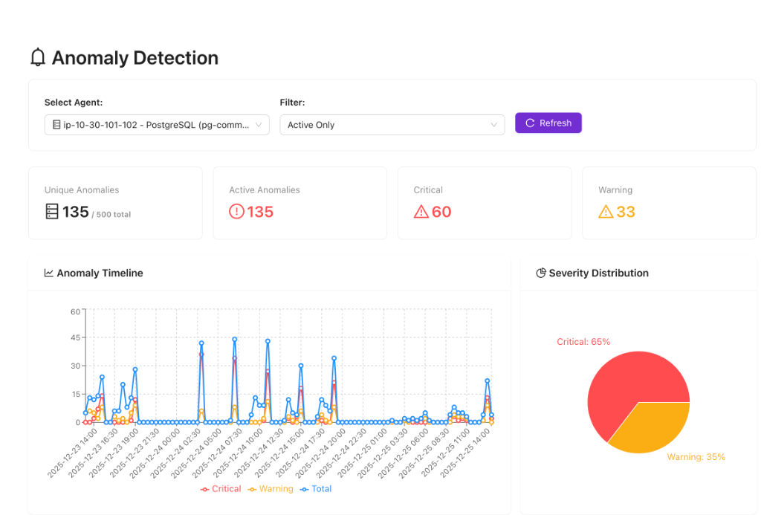This screenshot has height=515, width=761.
Task: Toggle the Total series in the chart legend
Action: (x=316, y=488)
